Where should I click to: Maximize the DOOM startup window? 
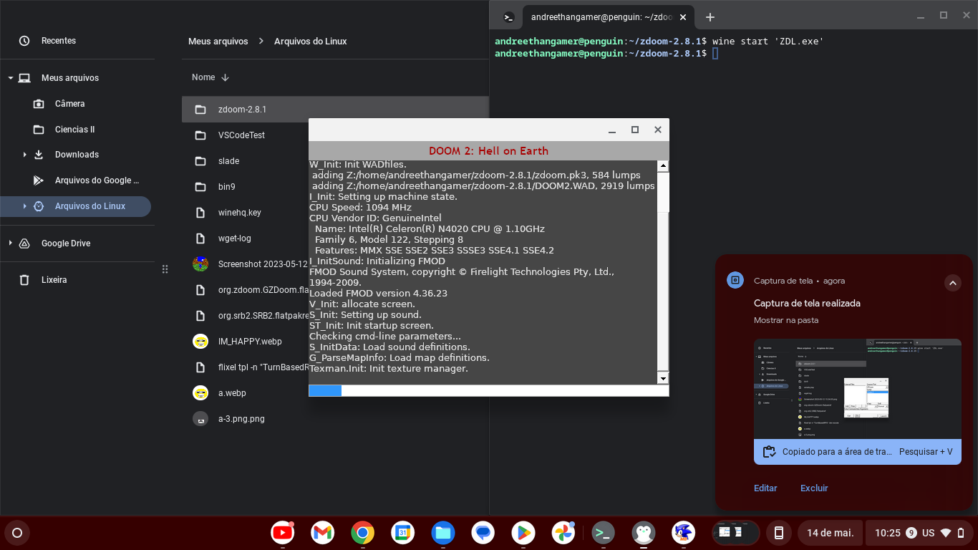click(634, 130)
